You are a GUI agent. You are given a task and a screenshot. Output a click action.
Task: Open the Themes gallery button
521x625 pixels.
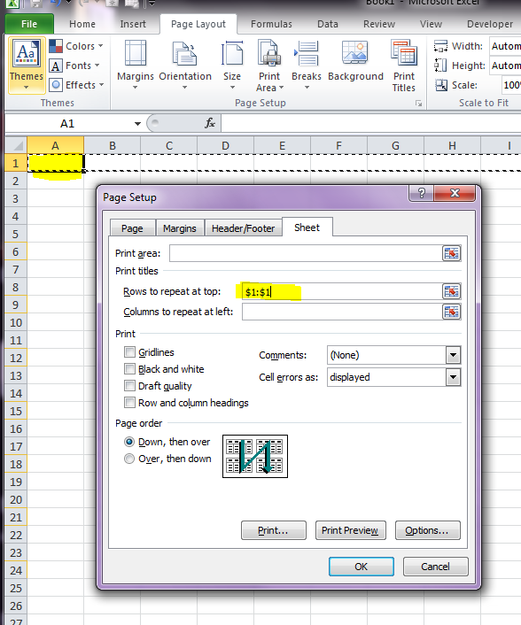click(x=27, y=65)
